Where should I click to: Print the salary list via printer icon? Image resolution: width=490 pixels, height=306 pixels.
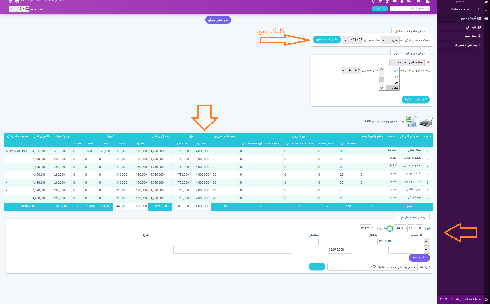426,122
